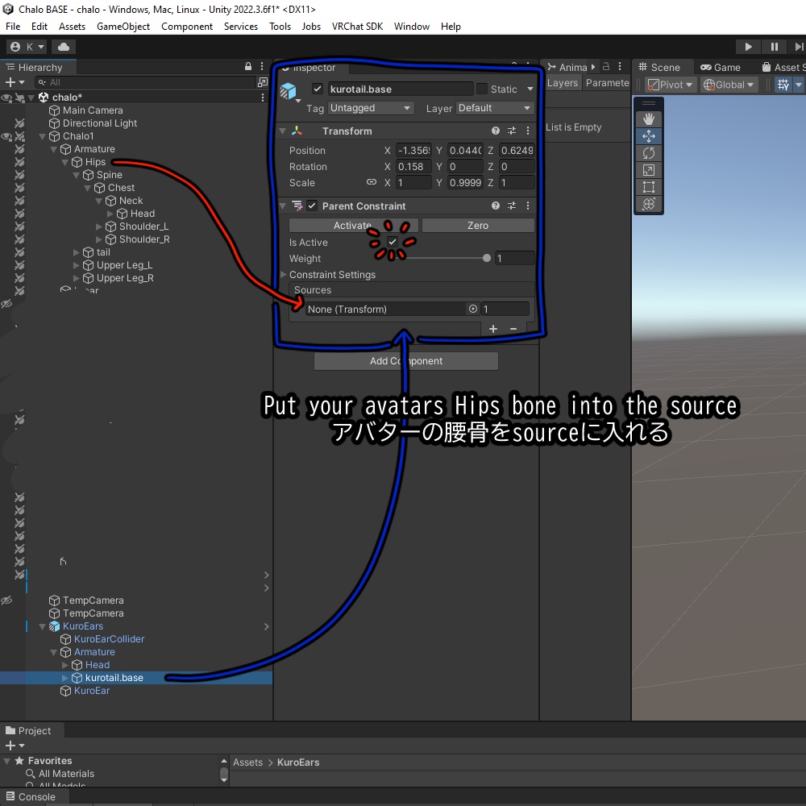806x806 pixels.
Task: Open the grid snapping toggle in Scene
Action: (783, 85)
